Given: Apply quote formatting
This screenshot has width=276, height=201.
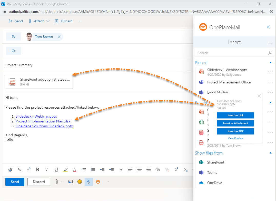Looking at the screenshot, I should pos(121,170).
